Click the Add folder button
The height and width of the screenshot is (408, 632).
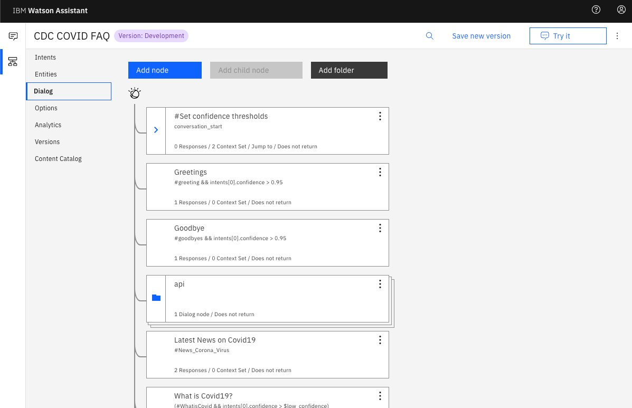coord(349,70)
